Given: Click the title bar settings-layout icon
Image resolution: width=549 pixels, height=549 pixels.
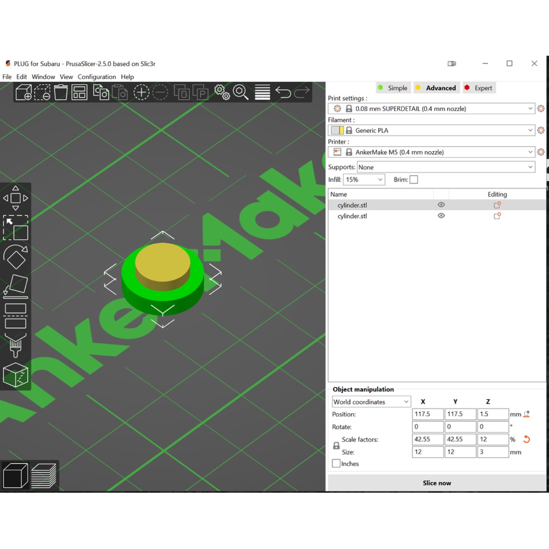Looking at the screenshot, I should [x=452, y=64].
